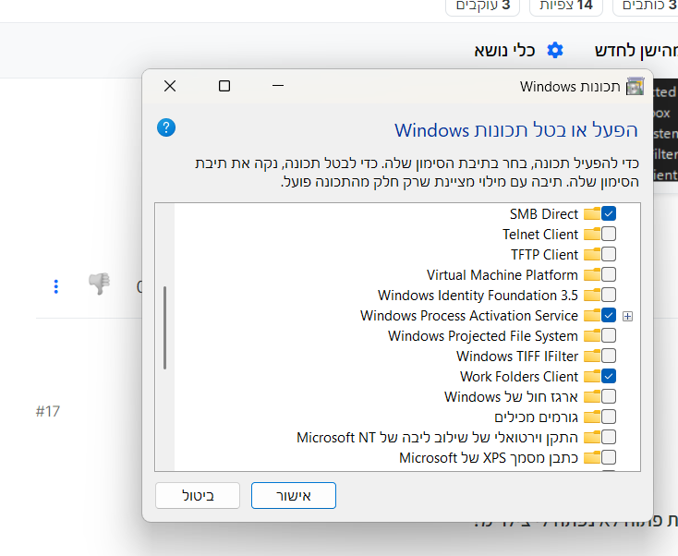Screen dimensions: 678x556
Task: Click the 3 עוקבים followers badge
Action: [x=482, y=6]
